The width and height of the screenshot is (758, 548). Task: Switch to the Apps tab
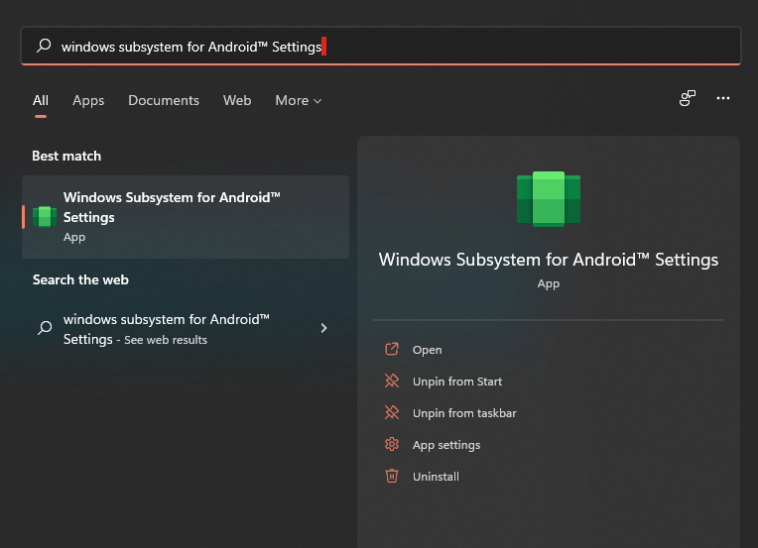(x=88, y=101)
